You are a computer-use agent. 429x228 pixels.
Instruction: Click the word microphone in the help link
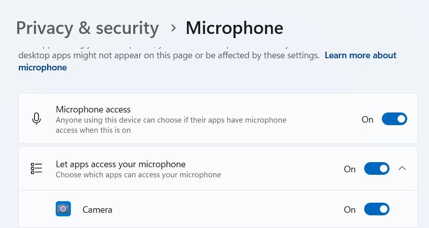pyautogui.click(x=43, y=67)
